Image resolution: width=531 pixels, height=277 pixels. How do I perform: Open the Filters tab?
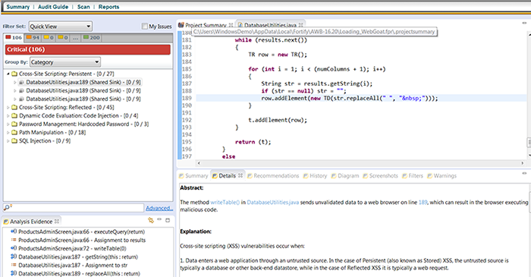[x=413, y=176]
